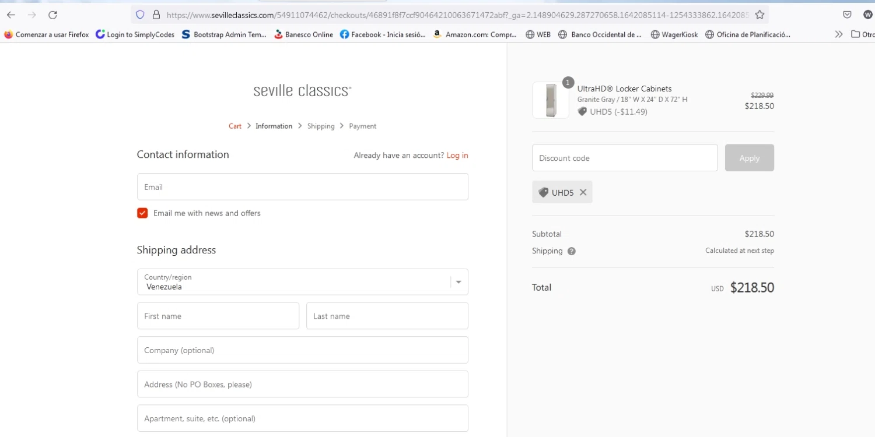The width and height of the screenshot is (875, 437).
Task: Click the Shipping address heading
Action: click(176, 250)
